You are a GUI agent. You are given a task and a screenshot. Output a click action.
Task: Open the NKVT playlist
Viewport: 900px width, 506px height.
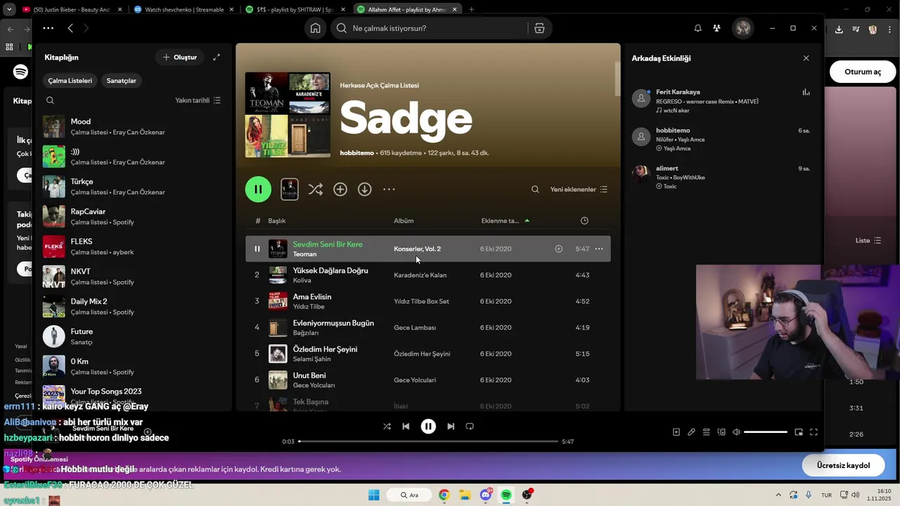pyautogui.click(x=132, y=276)
